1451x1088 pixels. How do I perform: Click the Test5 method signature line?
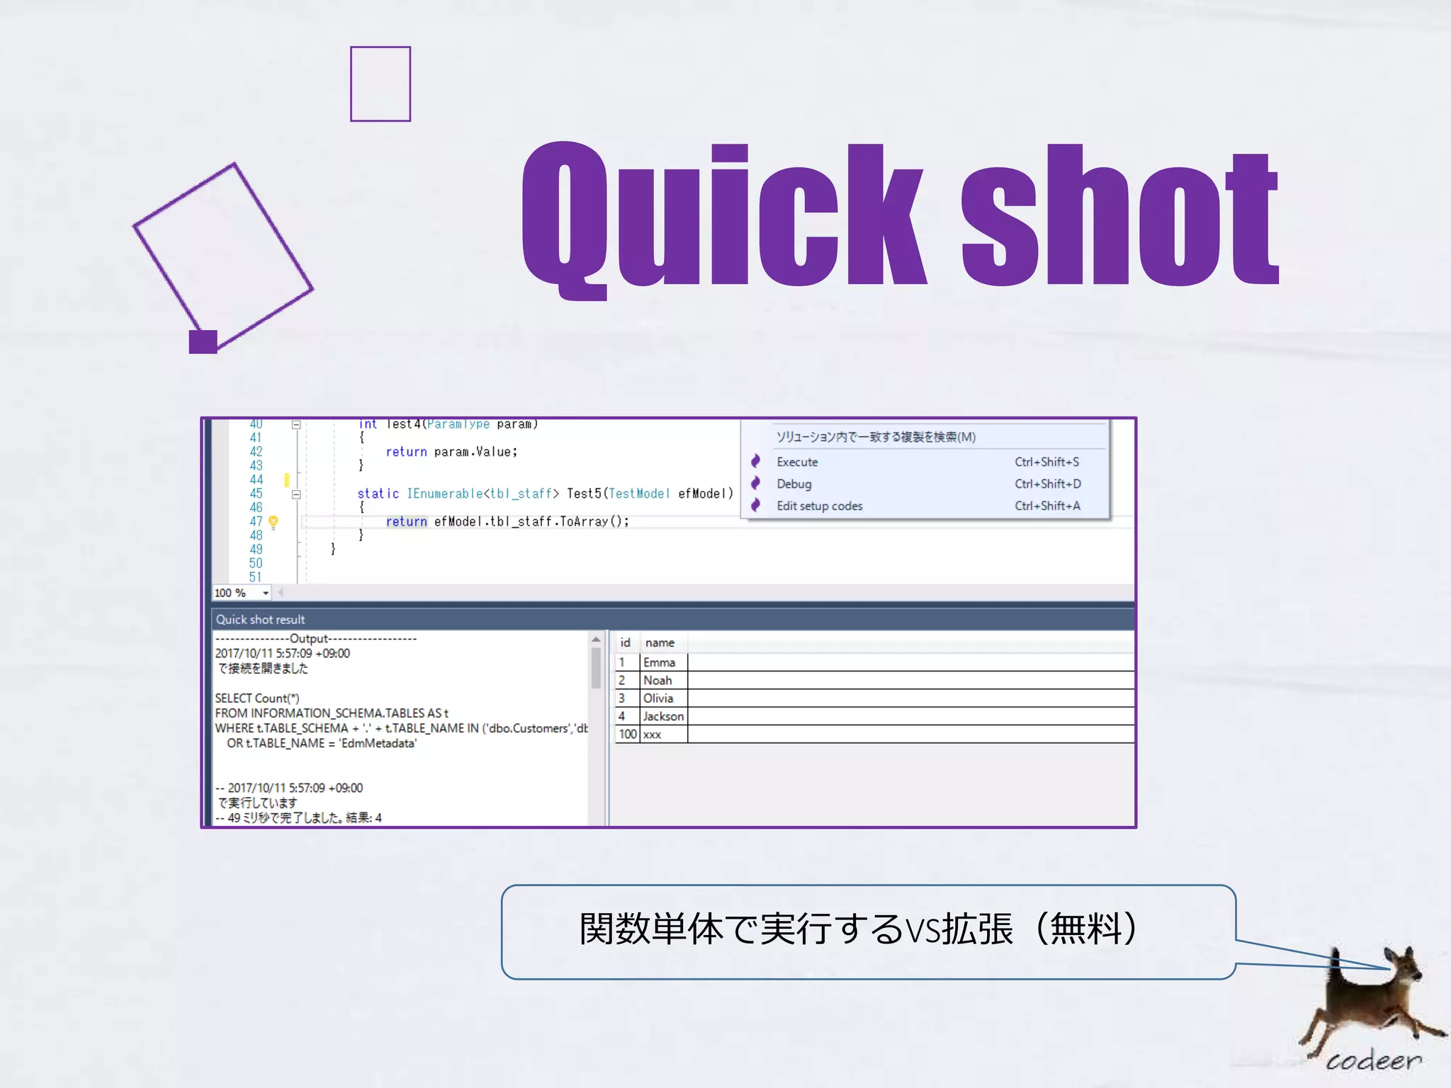coord(545,494)
